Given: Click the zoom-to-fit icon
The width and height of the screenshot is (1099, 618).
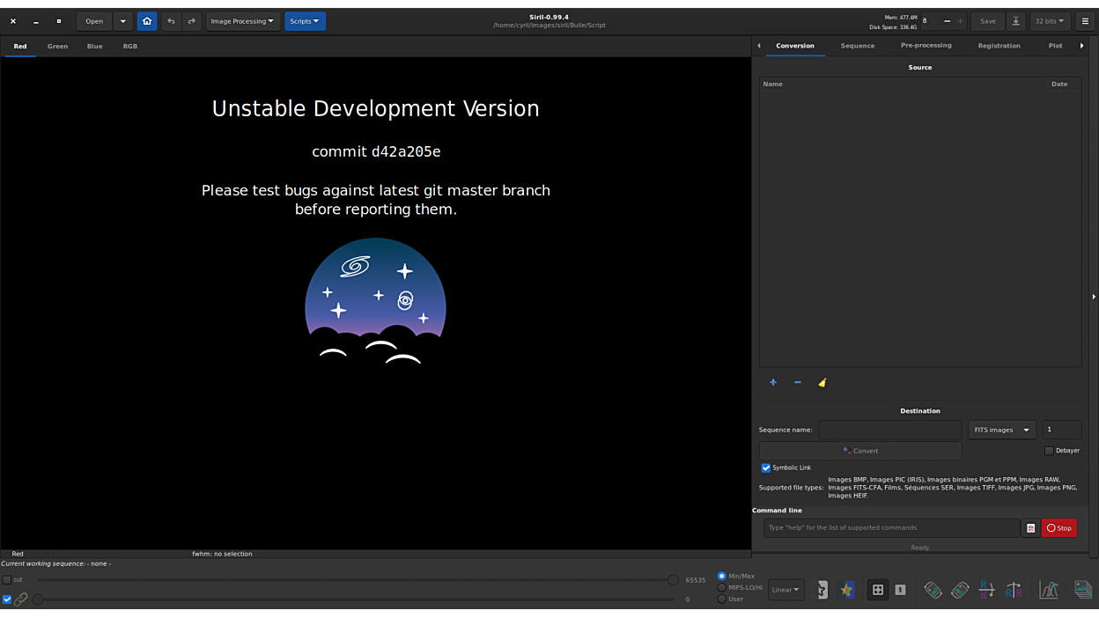Looking at the screenshot, I should (878, 590).
